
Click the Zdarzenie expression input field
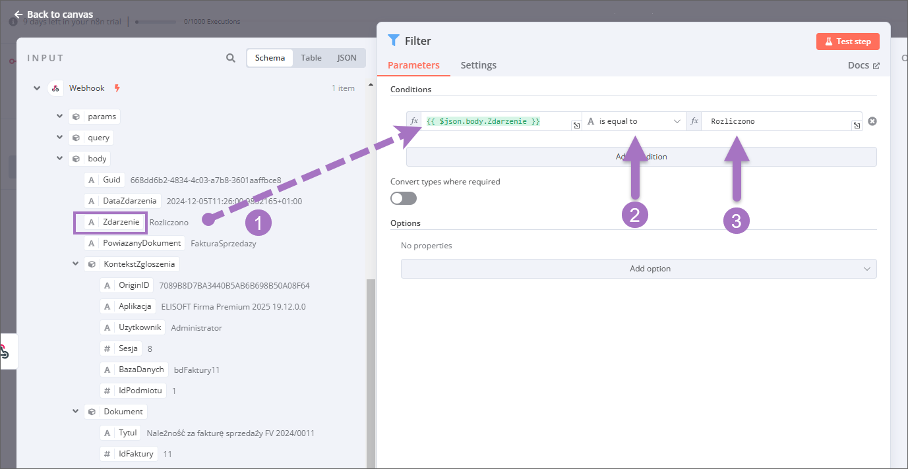click(495, 121)
